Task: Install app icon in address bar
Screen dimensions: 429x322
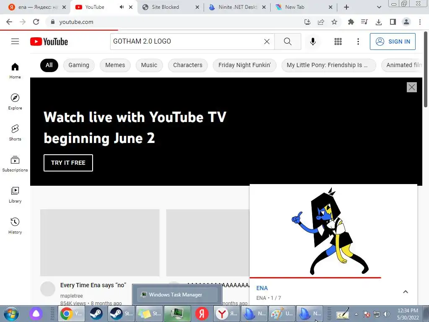Action: [x=307, y=22]
